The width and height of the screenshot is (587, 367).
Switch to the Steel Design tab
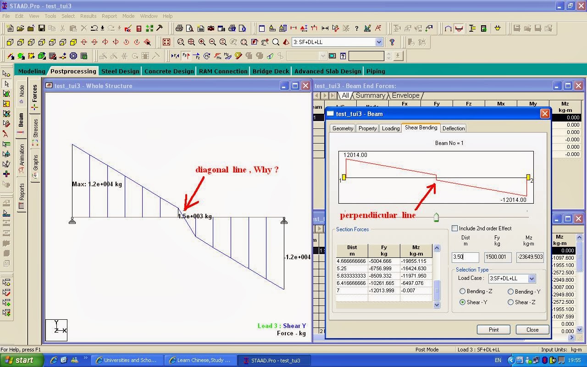120,71
